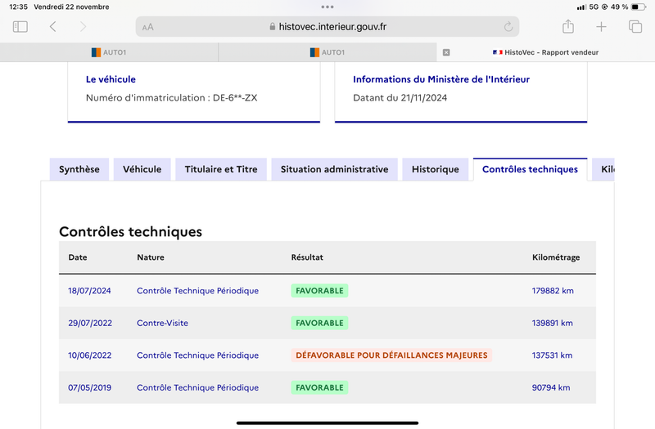
Task: Add a new tab with the plus icon
Action: pyautogui.click(x=601, y=27)
